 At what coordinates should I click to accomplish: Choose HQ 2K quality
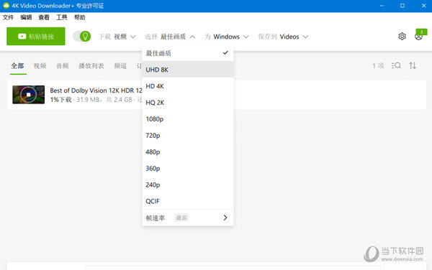(188, 103)
